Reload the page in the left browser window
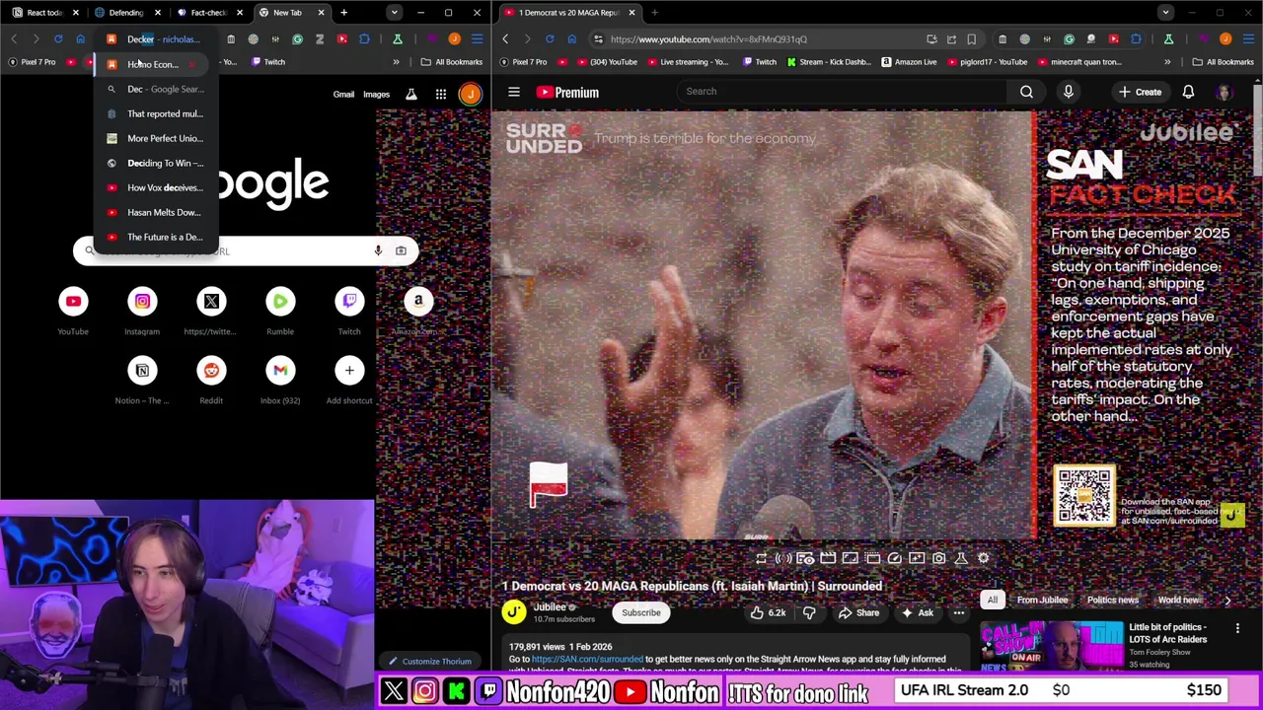 58,39
